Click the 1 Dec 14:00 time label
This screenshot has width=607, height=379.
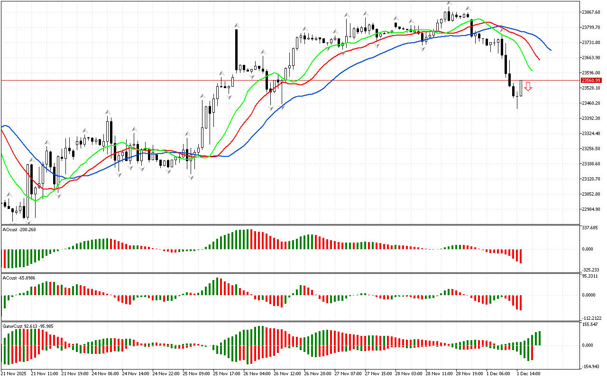[528, 374]
